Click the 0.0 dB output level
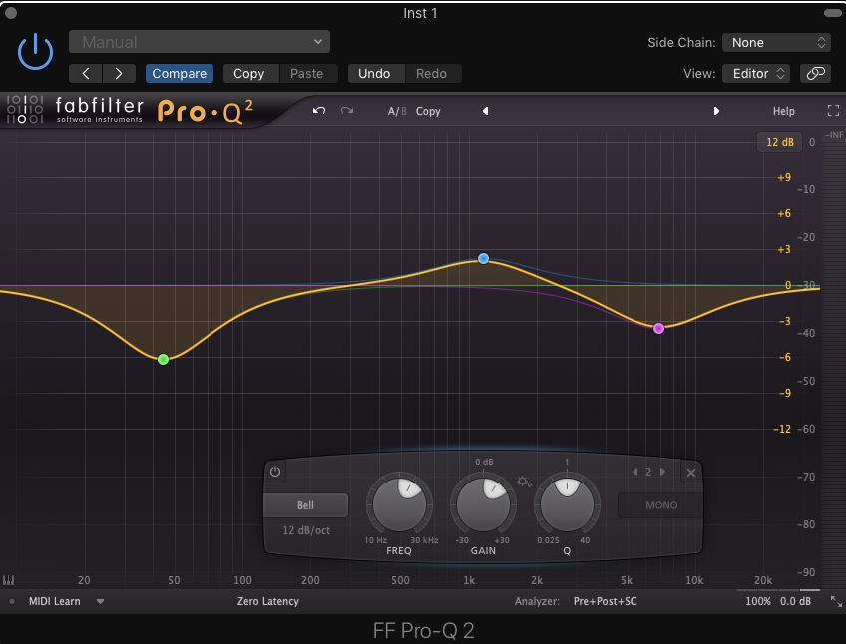The height and width of the screenshot is (644, 846). [796, 601]
